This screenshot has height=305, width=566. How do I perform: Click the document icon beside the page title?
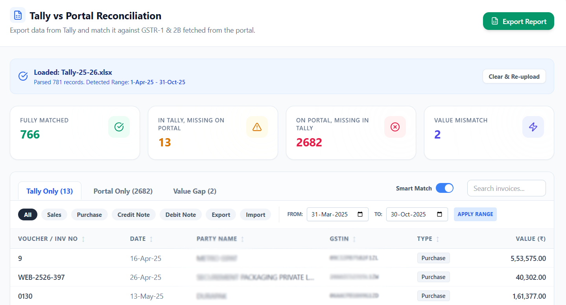18,15
